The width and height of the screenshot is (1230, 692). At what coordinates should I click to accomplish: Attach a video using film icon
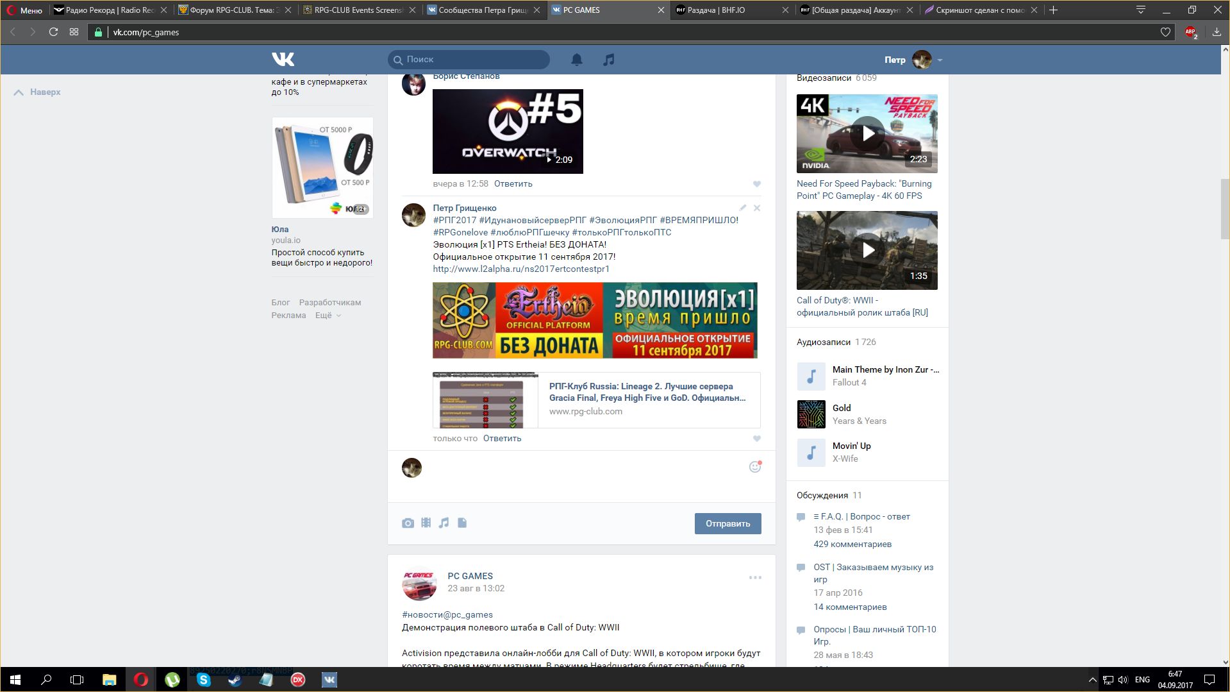point(426,523)
